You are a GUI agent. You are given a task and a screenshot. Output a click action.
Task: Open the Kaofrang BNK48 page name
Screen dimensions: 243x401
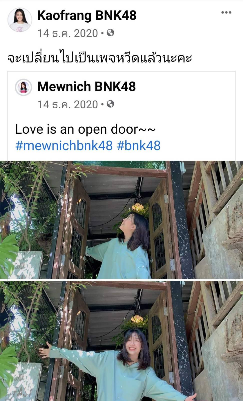coord(87,15)
